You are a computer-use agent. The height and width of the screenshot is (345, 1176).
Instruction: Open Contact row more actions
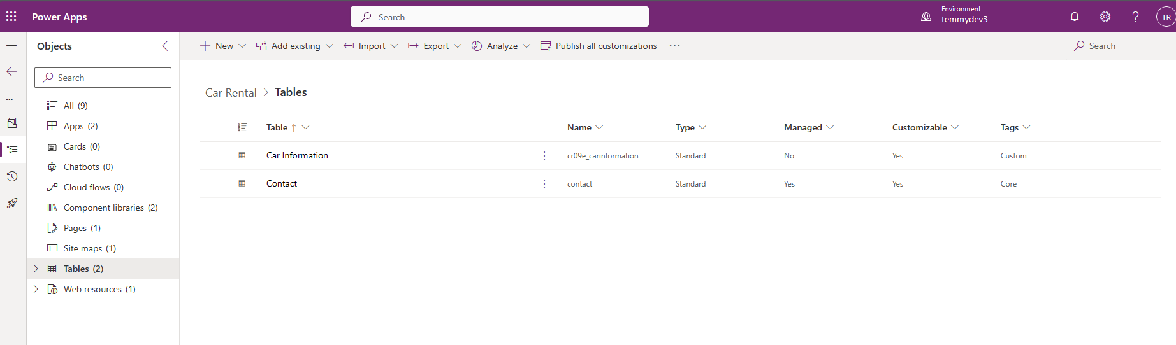click(x=544, y=184)
